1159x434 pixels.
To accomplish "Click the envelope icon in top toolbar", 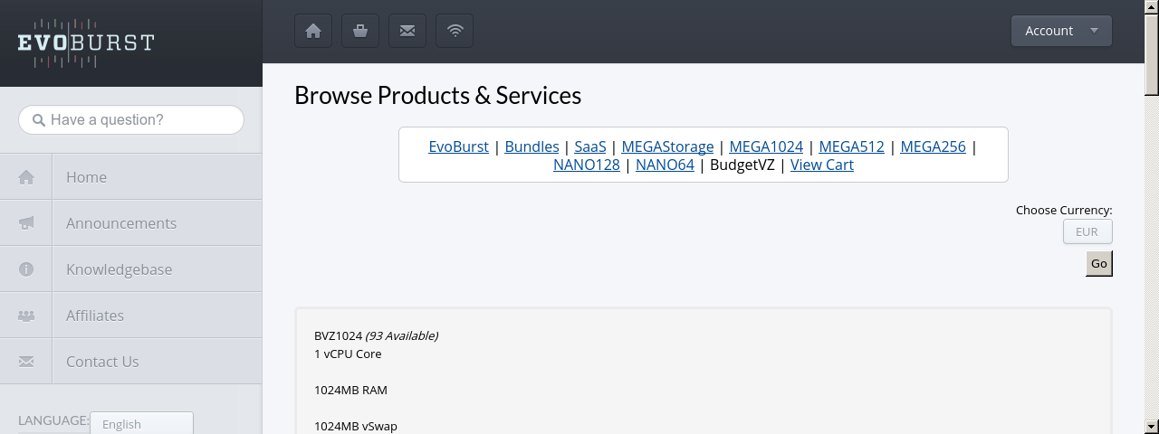I will [x=407, y=31].
